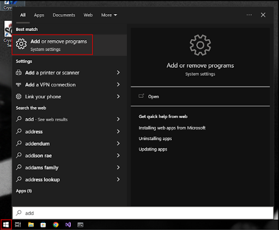Switch to the Web tab
The width and height of the screenshot is (279, 230).
point(88,15)
